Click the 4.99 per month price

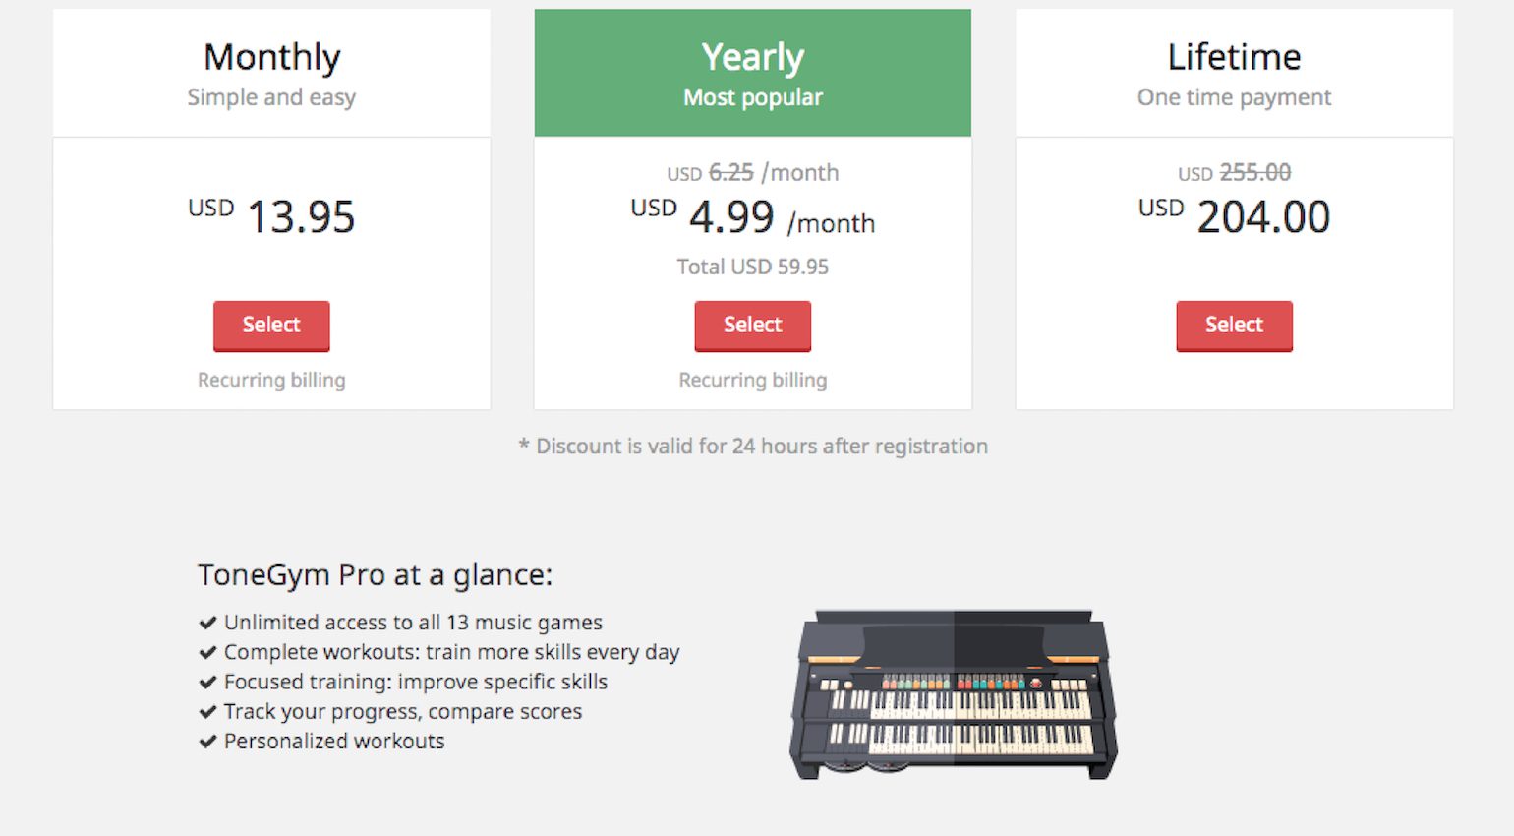point(753,216)
